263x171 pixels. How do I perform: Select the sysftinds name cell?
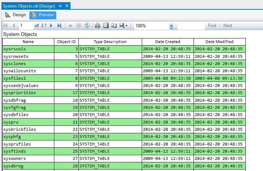[28, 151]
